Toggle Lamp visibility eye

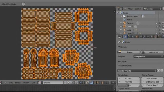point(157,30)
